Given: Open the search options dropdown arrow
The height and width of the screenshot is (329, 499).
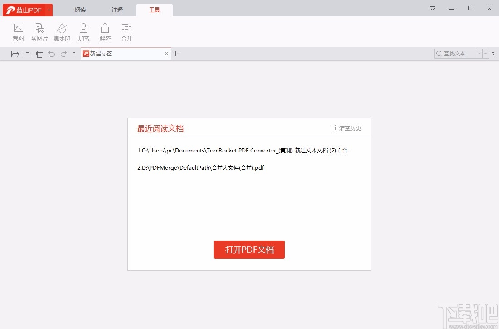Looking at the screenshot, I should click(x=485, y=54).
